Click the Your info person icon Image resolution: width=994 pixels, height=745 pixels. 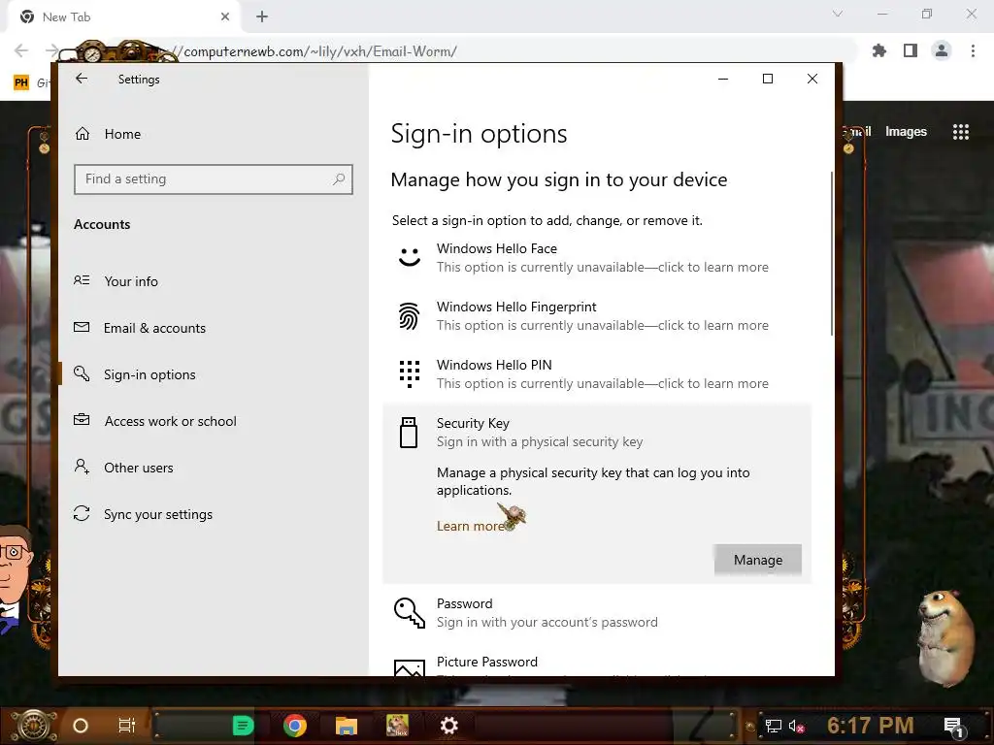(x=82, y=280)
